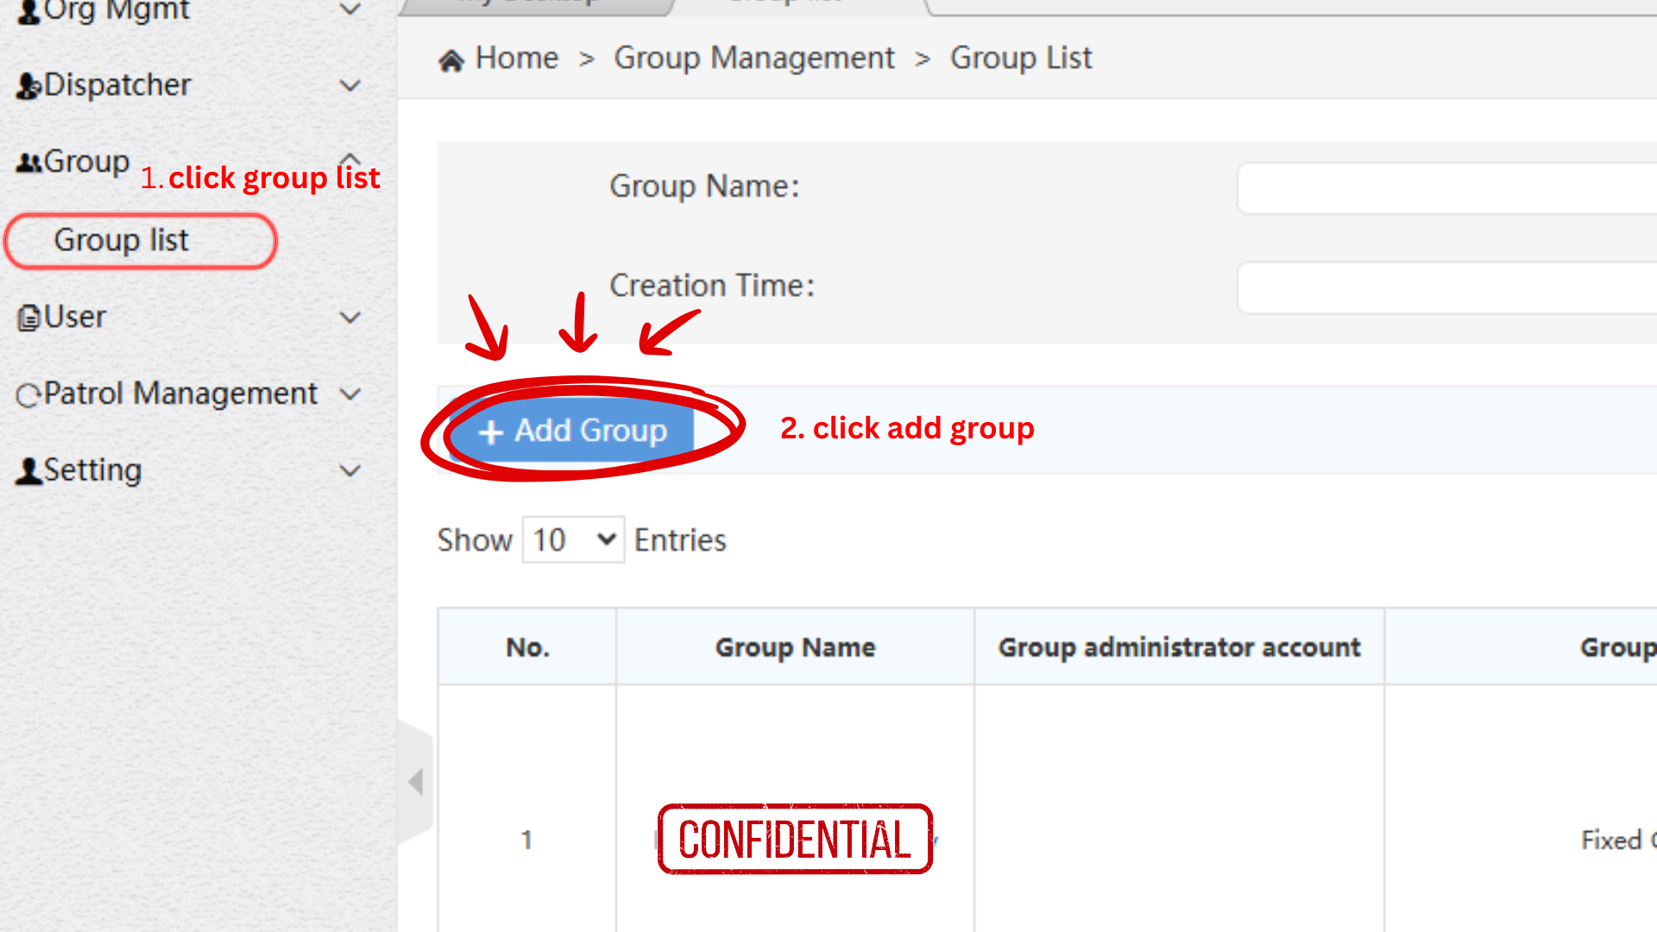Click the Org Mgmt icon in sidebar
The image size is (1657, 932).
[28, 12]
